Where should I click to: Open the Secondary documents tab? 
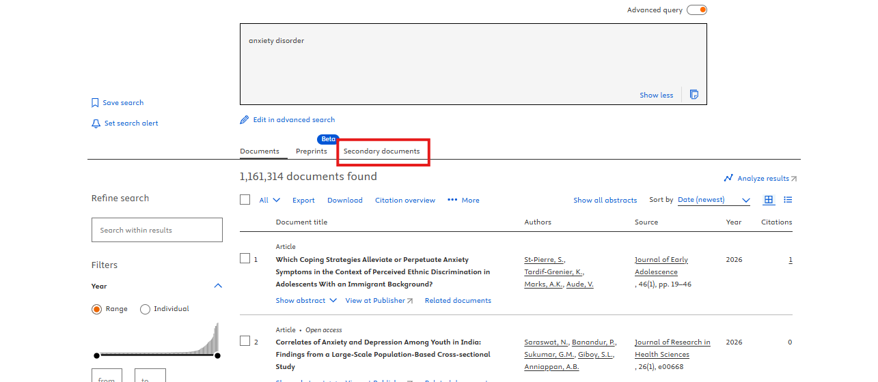click(x=382, y=151)
